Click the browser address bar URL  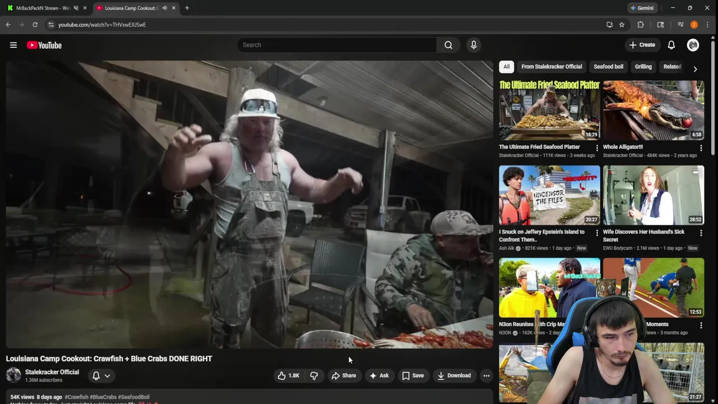coord(102,25)
